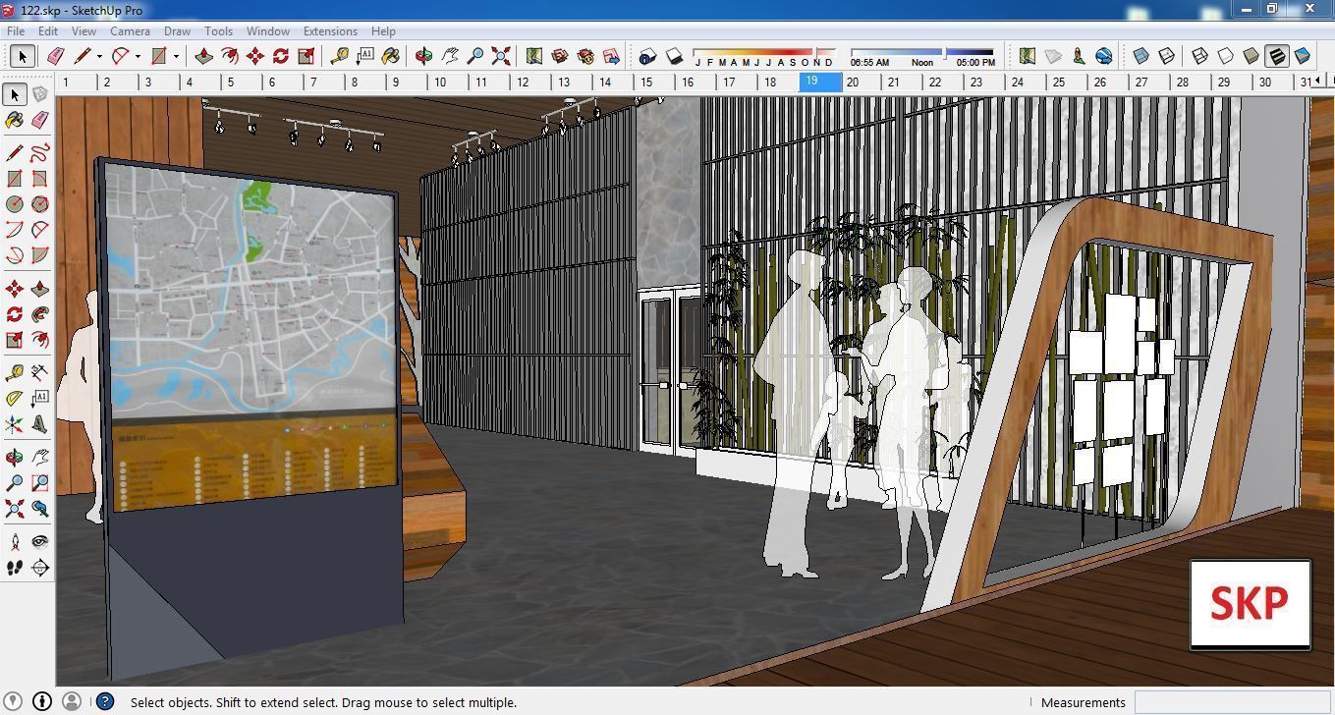Select the Tape Measure tool in top toolbar

click(340, 56)
